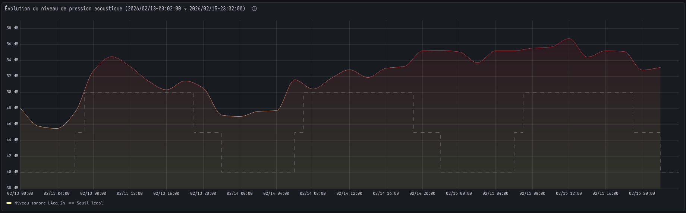Image resolution: width=686 pixels, height=213 pixels.
Task: Select the 02/15 20:00 x-axis label
Action: 642,193
